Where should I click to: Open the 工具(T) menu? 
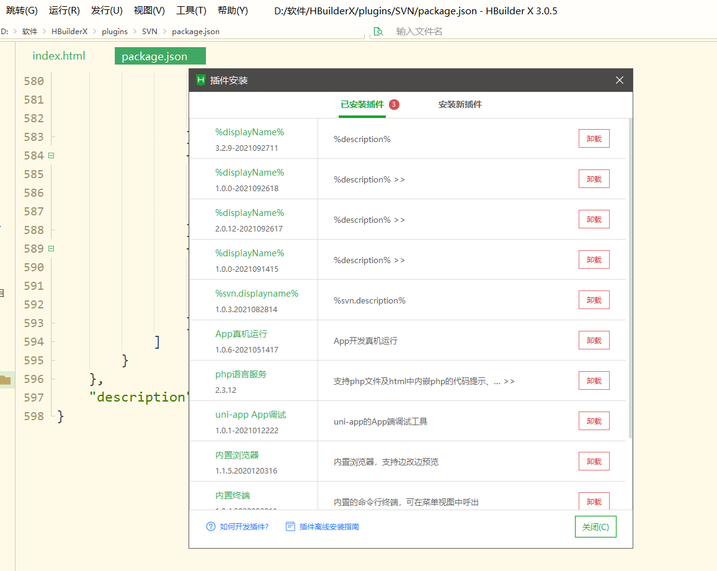coord(191,11)
